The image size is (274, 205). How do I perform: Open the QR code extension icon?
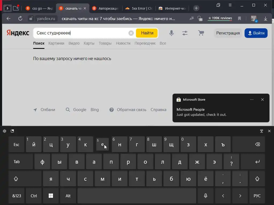(254, 18)
